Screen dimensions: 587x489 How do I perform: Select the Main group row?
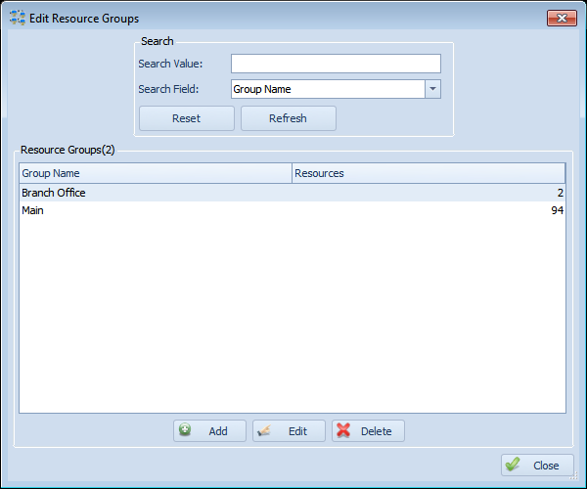coord(292,210)
